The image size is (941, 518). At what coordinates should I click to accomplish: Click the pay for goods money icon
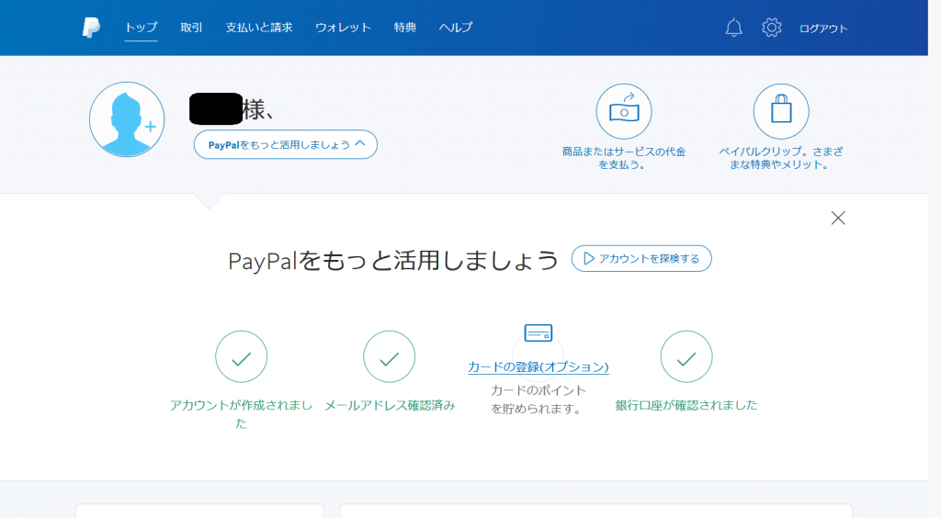pyautogui.click(x=624, y=111)
